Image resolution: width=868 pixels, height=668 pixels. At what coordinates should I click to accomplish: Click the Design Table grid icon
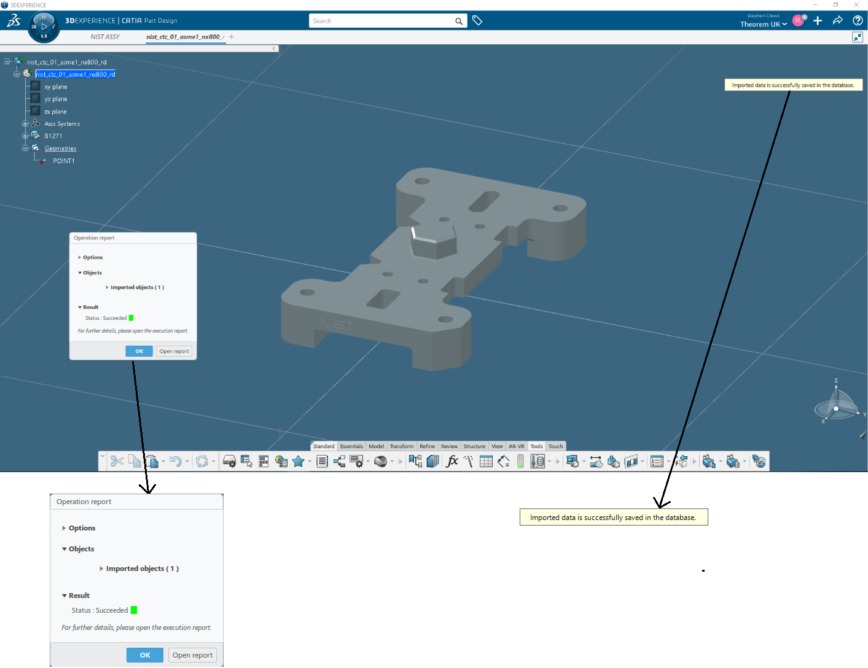486,462
